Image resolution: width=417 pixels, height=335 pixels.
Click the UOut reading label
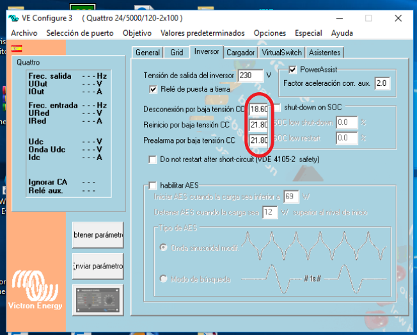38,84
